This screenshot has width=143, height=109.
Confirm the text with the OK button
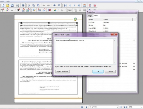click(x=98, y=71)
